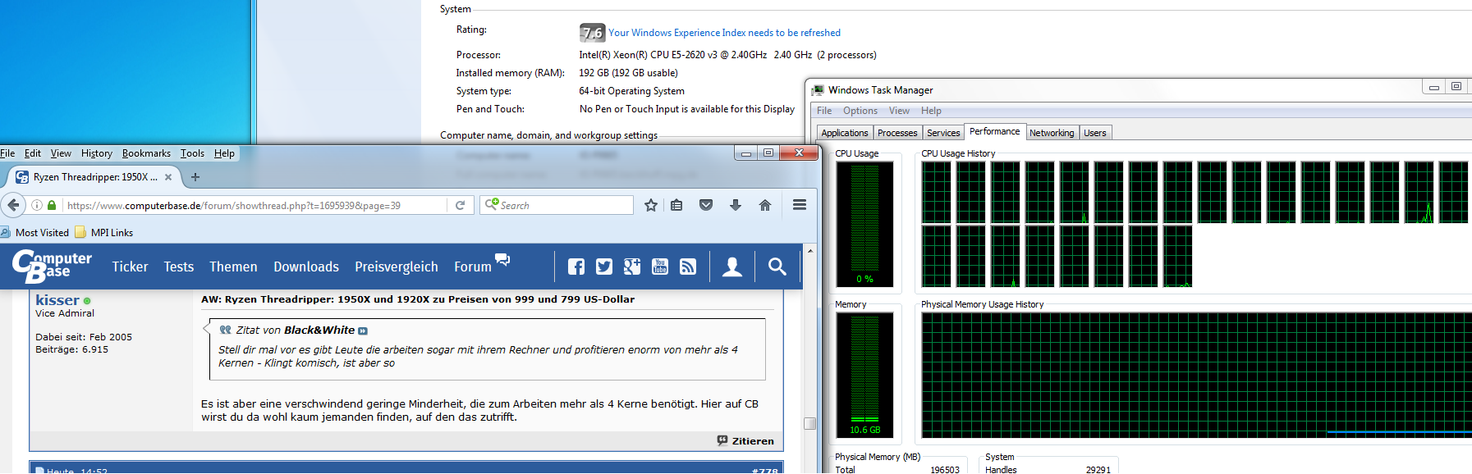Bookmark this page with the star icon
Screen dimensions: 1472x474
coord(651,205)
